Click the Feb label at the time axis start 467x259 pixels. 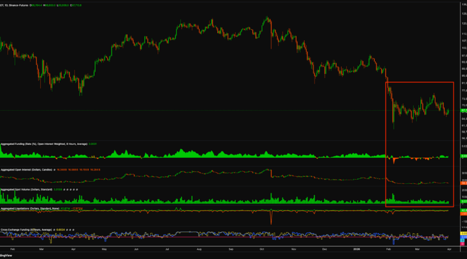[x=13, y=248]
